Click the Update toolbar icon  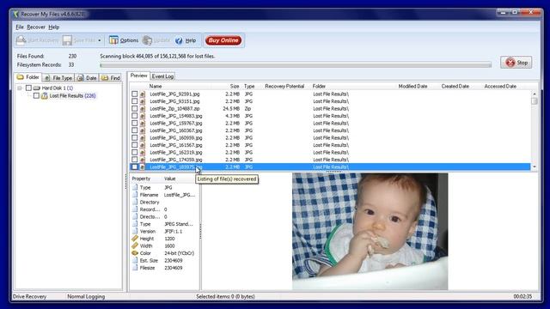pyautogui.click(x=147, y=40)
